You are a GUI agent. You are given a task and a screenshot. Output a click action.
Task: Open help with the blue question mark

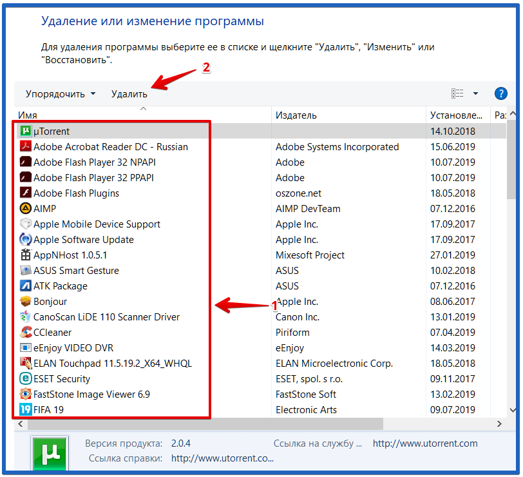pyautogui.click(x=500, y=93)
